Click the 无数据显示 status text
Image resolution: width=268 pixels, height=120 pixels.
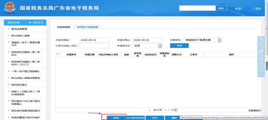255,111
